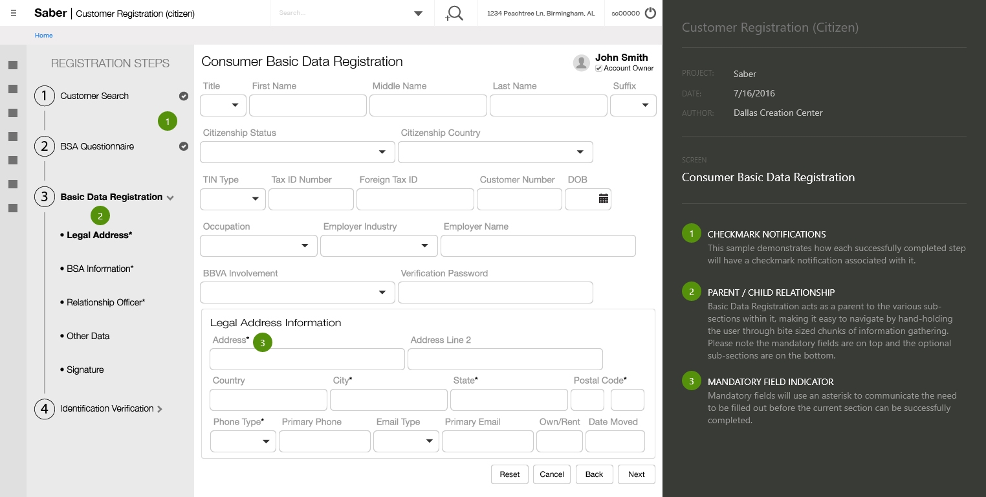Click the Next button
This screenshot has width=986, height=497.
point(637,474)
